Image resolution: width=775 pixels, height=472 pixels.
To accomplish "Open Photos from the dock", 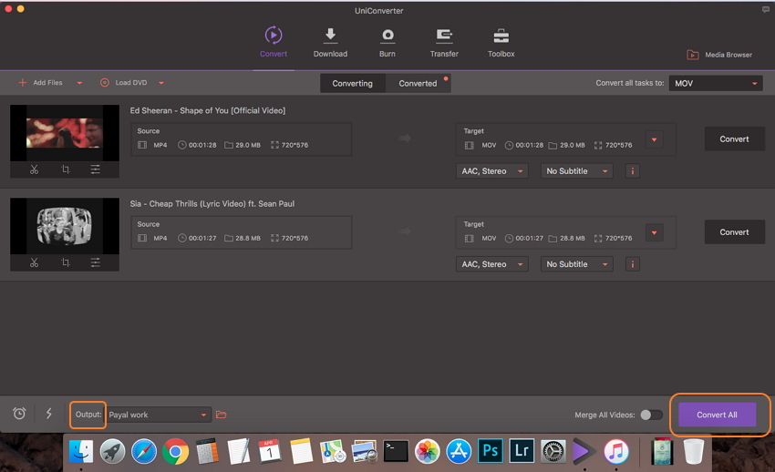I will click(x=428, y=451).
